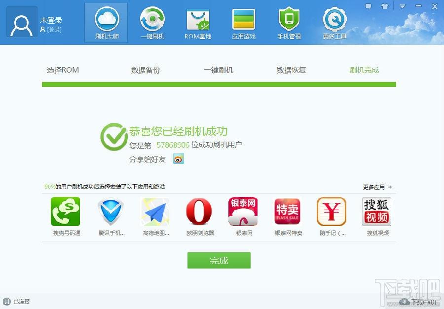This screenshot has width=444, height=309.
Task: Select the 一键刷机 toolbar icon
Action: point(152,19)
